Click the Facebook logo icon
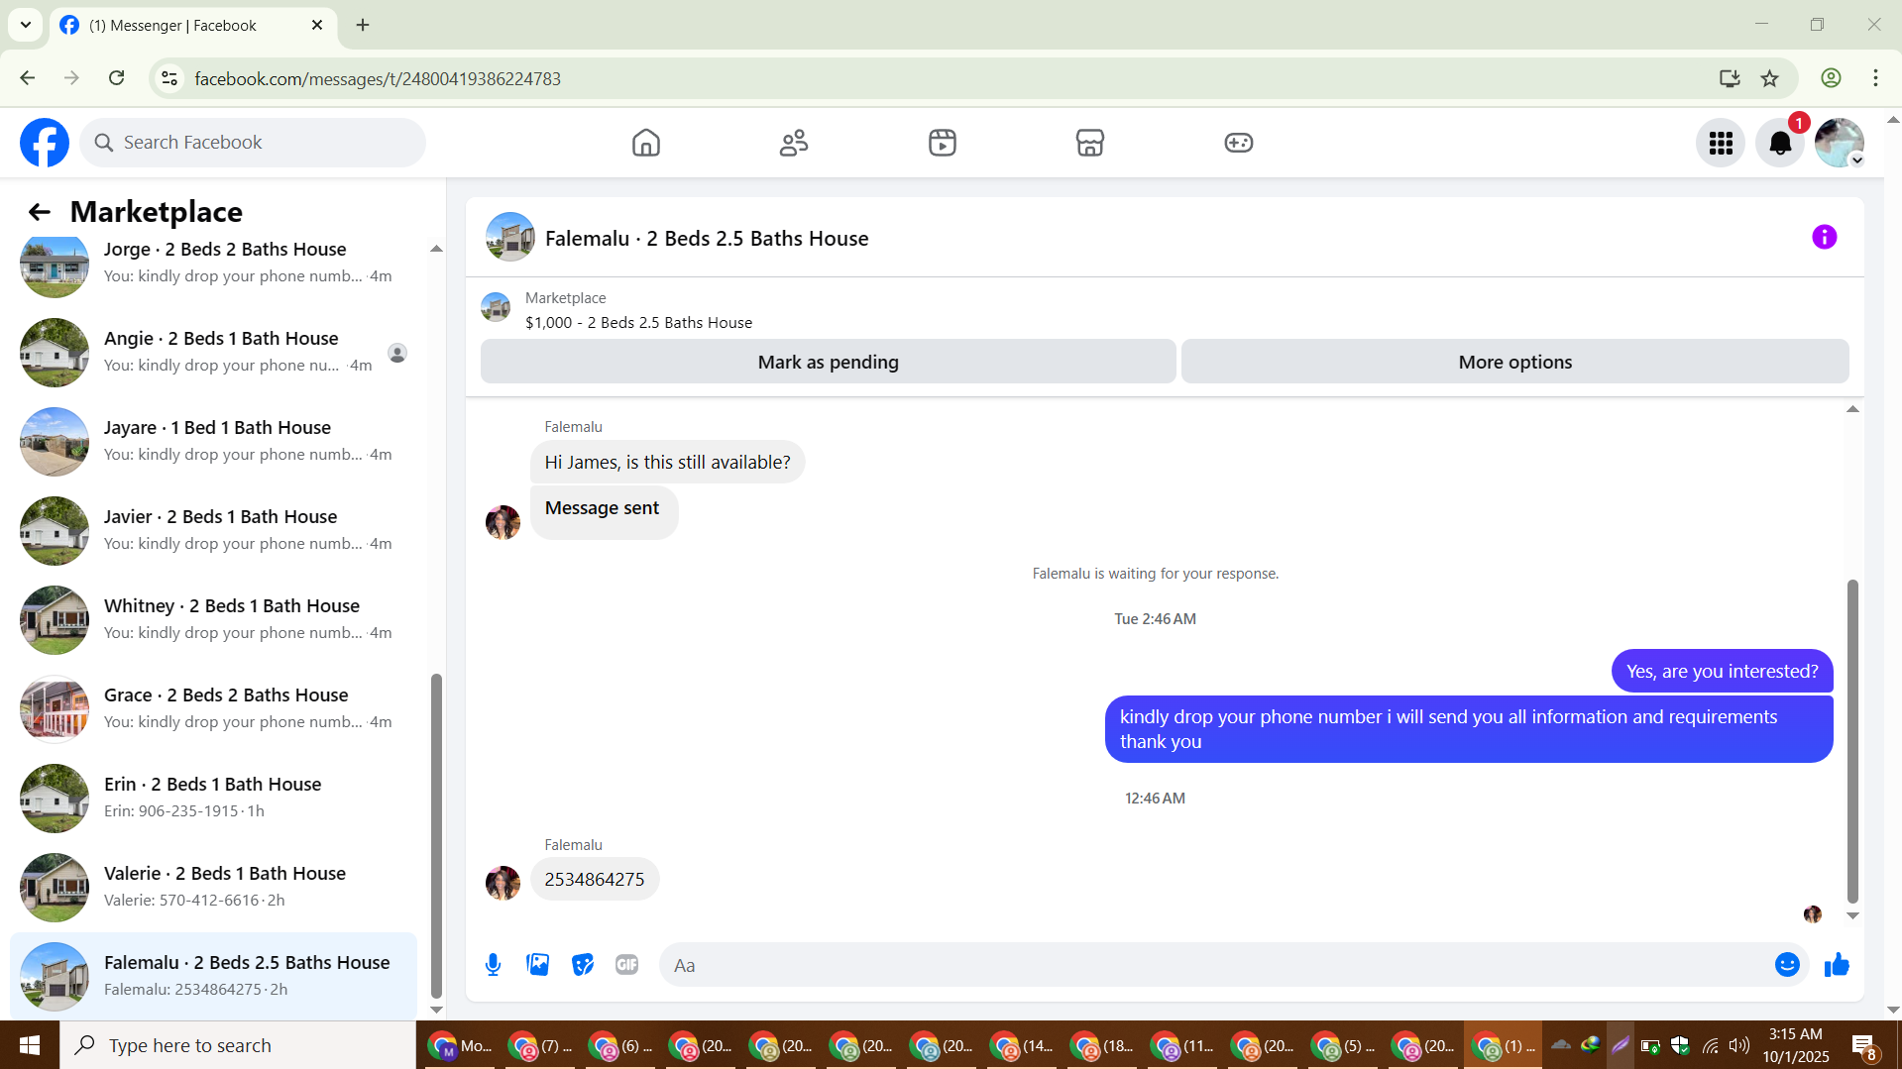Image resolution: width=1902 pixels, height=1069 pixels. click(x=45, y=143)
